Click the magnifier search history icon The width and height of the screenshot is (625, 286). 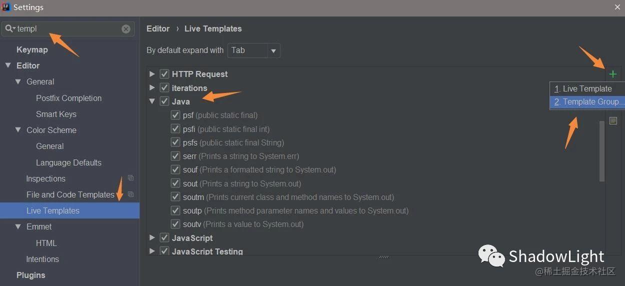9,29
